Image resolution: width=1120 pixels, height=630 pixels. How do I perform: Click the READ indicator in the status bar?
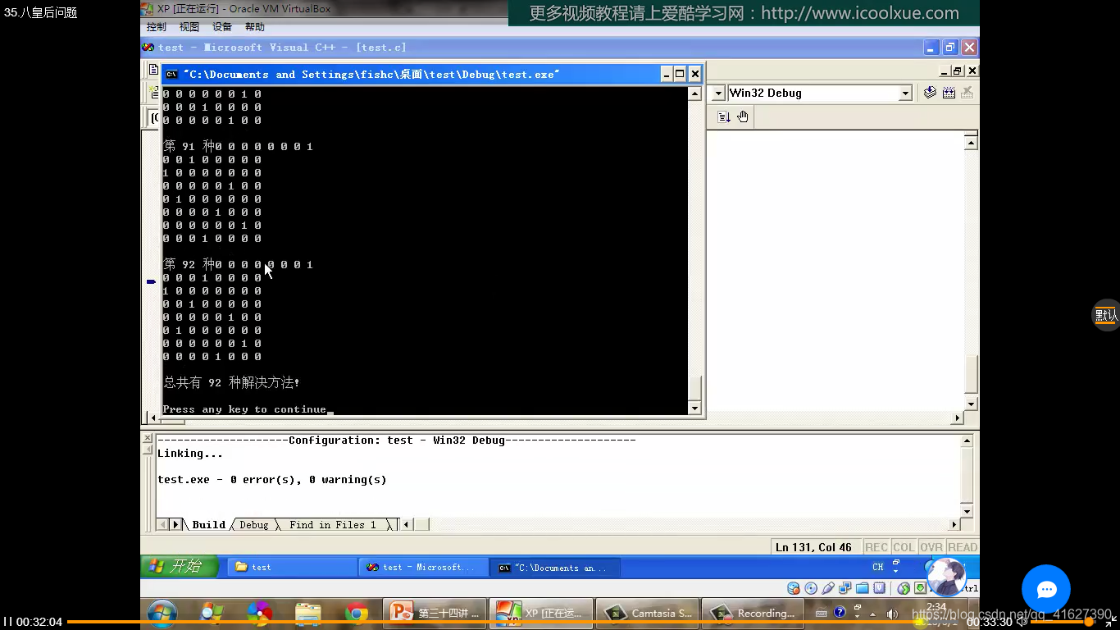(963, 547)
